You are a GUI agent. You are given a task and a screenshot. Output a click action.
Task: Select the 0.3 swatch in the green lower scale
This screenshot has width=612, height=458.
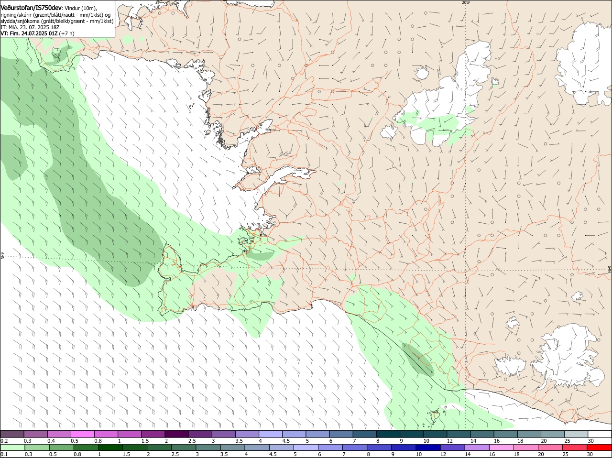point(37,448)
